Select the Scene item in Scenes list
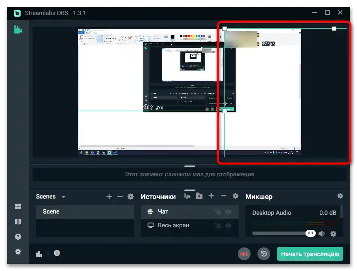 [x=85, y=212]
